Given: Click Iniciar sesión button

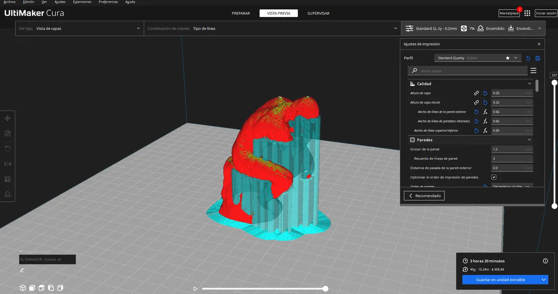Looking at the screenshot, I should point(546,14).
